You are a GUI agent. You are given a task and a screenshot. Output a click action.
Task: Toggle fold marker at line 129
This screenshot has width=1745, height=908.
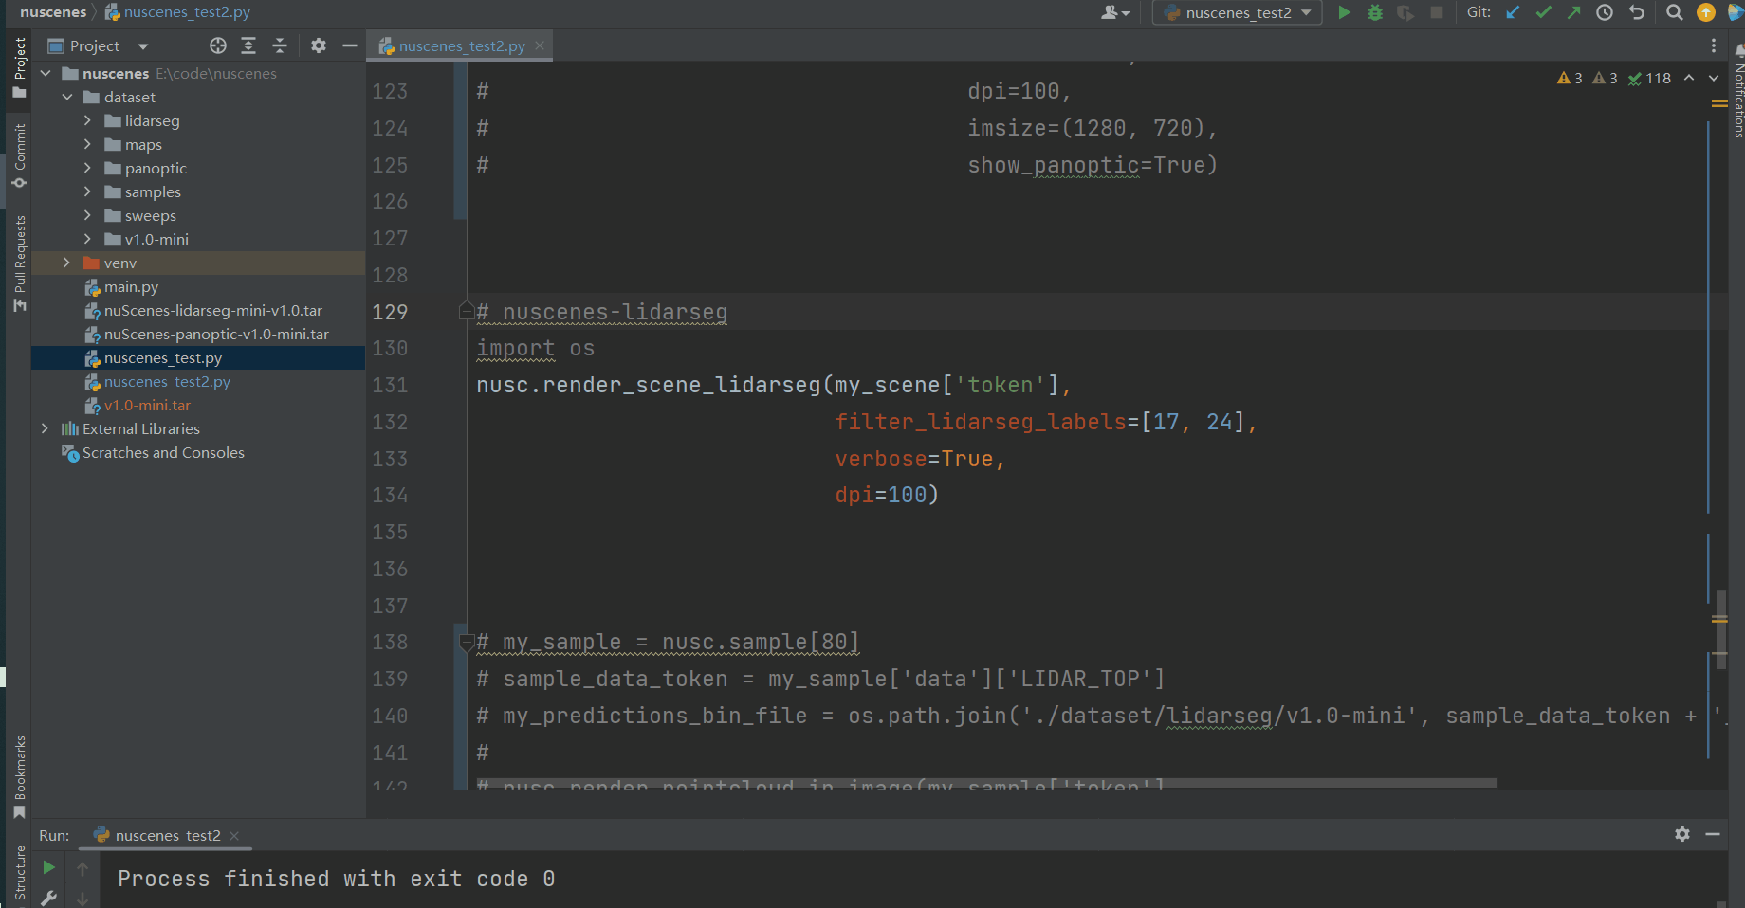(x=466, y=311)
